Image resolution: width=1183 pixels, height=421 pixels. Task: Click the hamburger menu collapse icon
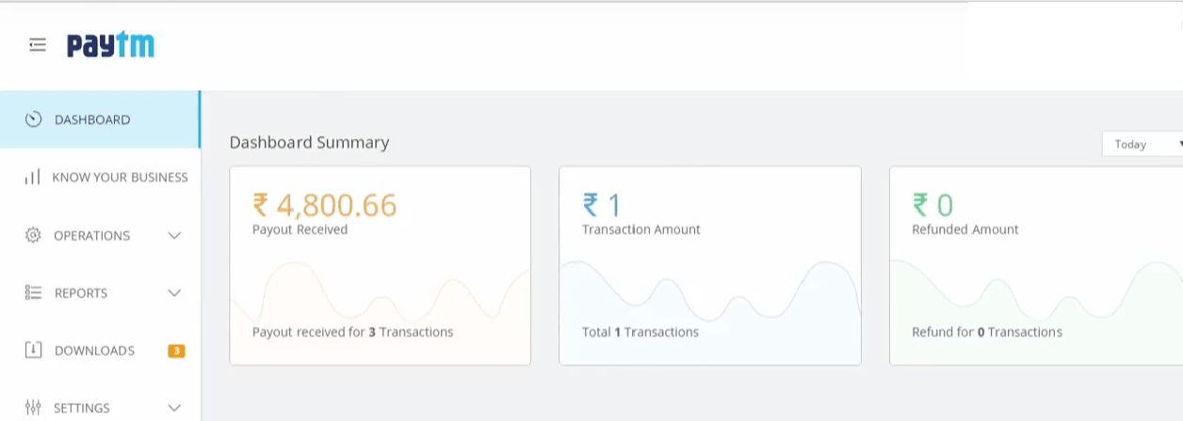click(x=38, y=44)
